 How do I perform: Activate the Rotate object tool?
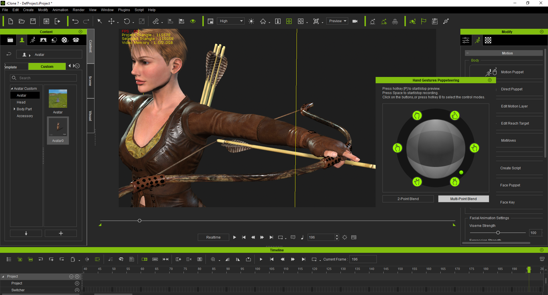[127, 21]
